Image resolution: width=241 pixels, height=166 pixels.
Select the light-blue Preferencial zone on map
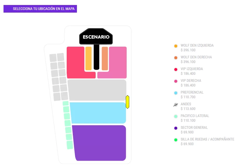(98, 113)
